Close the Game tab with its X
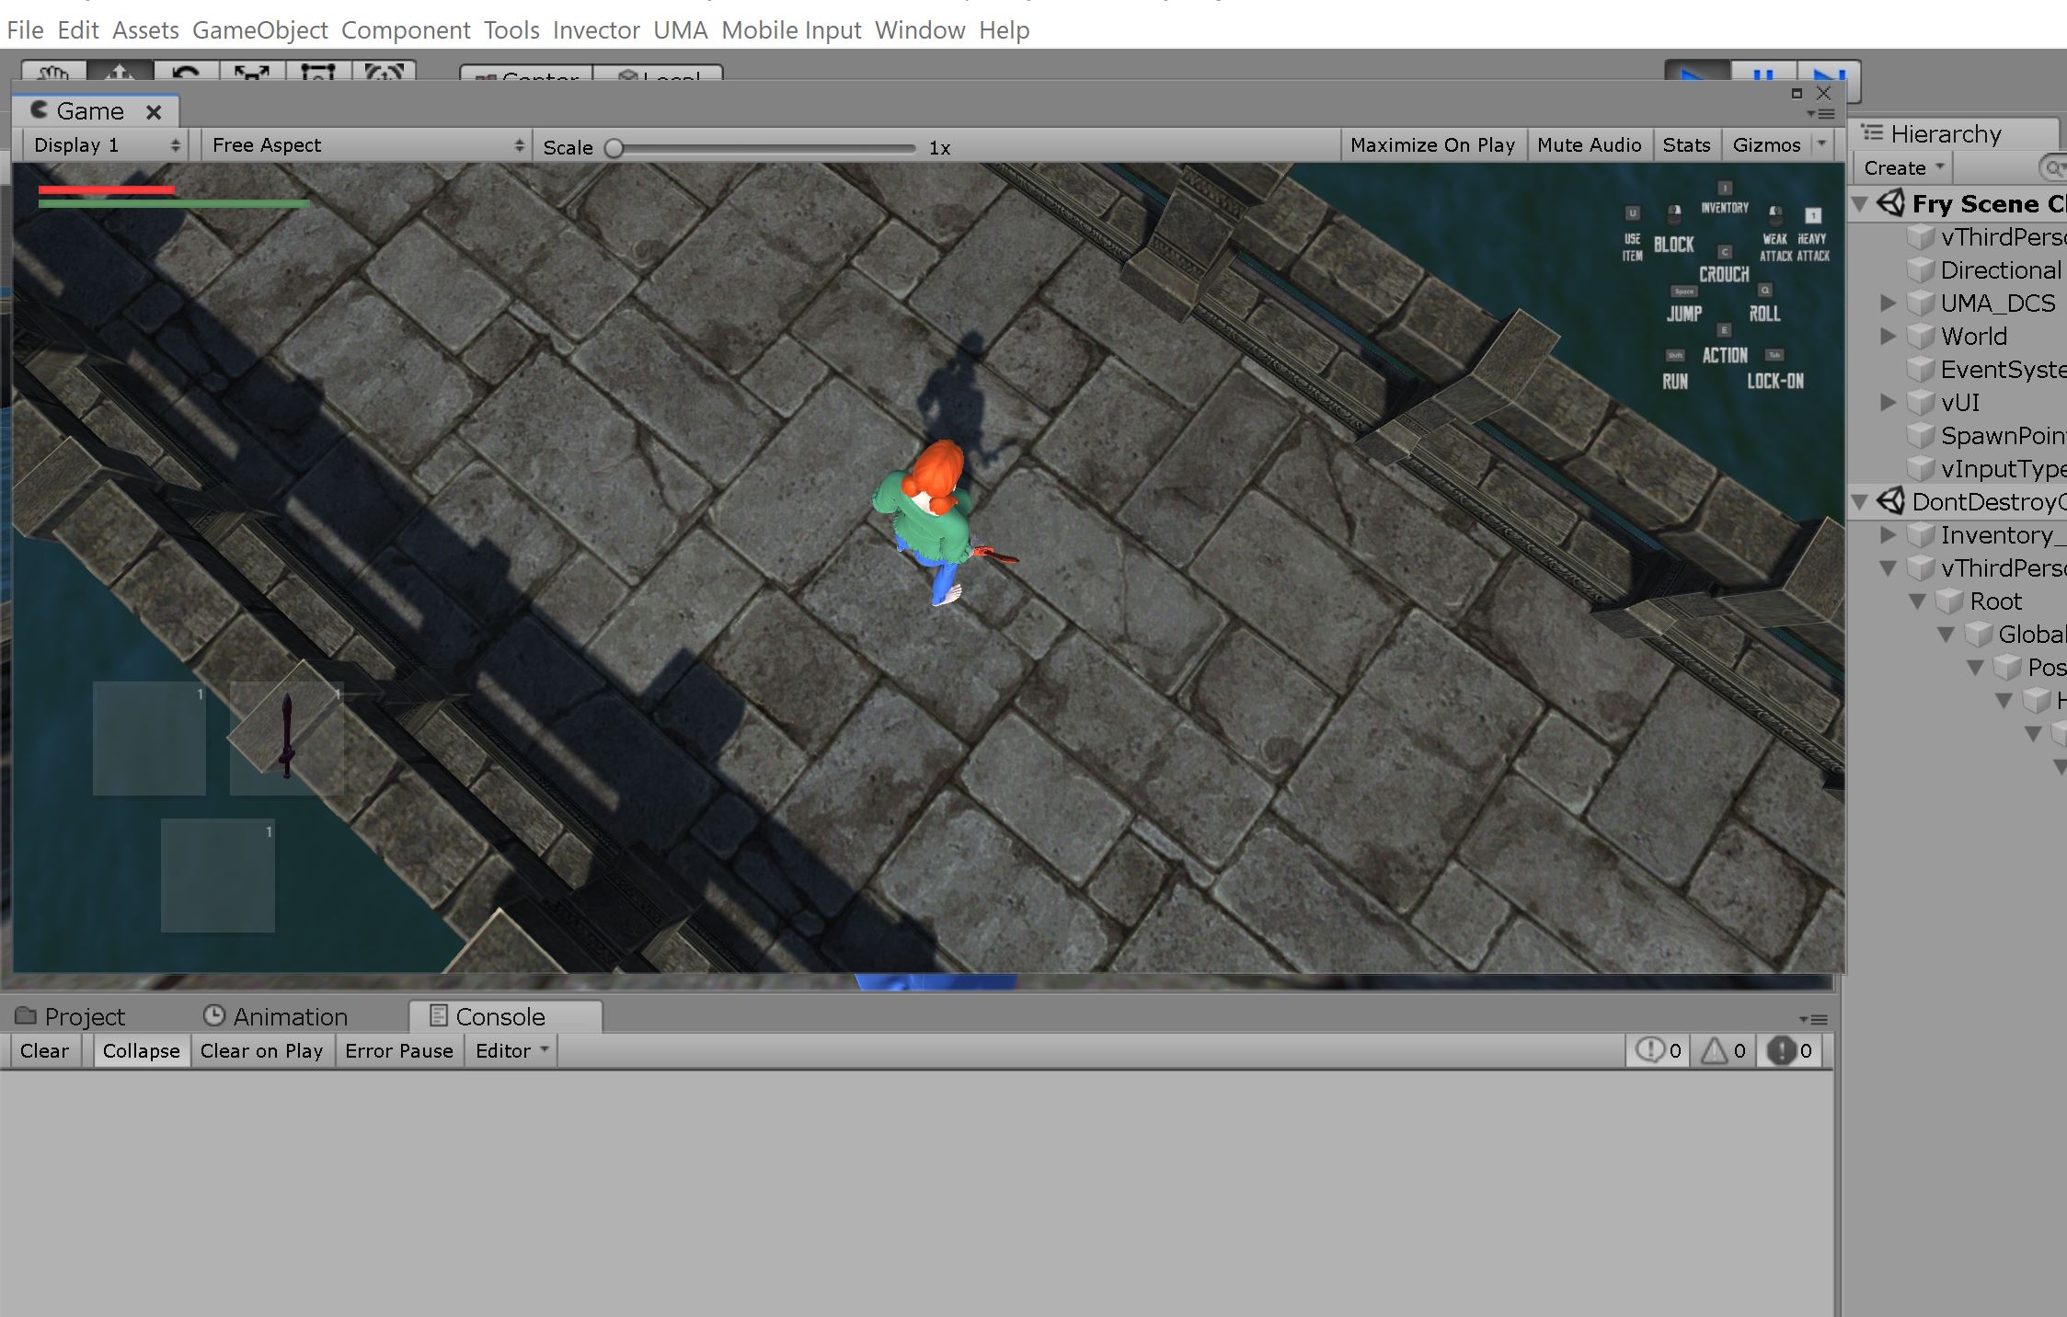 click(154, 112)
